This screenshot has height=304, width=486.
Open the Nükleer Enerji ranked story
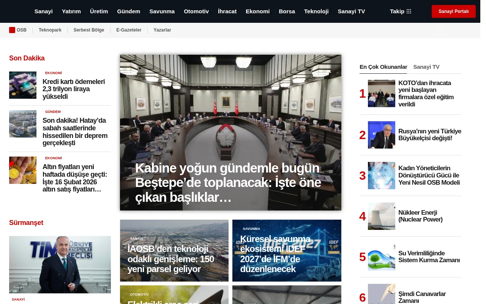pos(420,216)
